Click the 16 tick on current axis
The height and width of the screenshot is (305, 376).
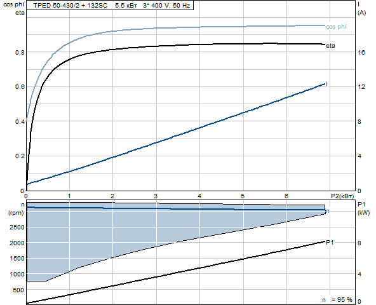coord(361,52)
